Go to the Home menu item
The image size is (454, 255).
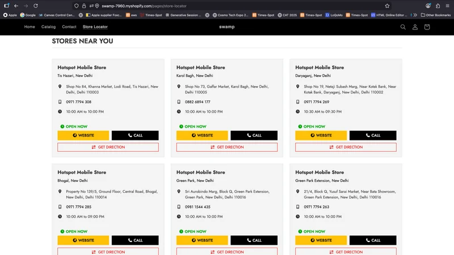pyautogui.click(x=30, y=27)
